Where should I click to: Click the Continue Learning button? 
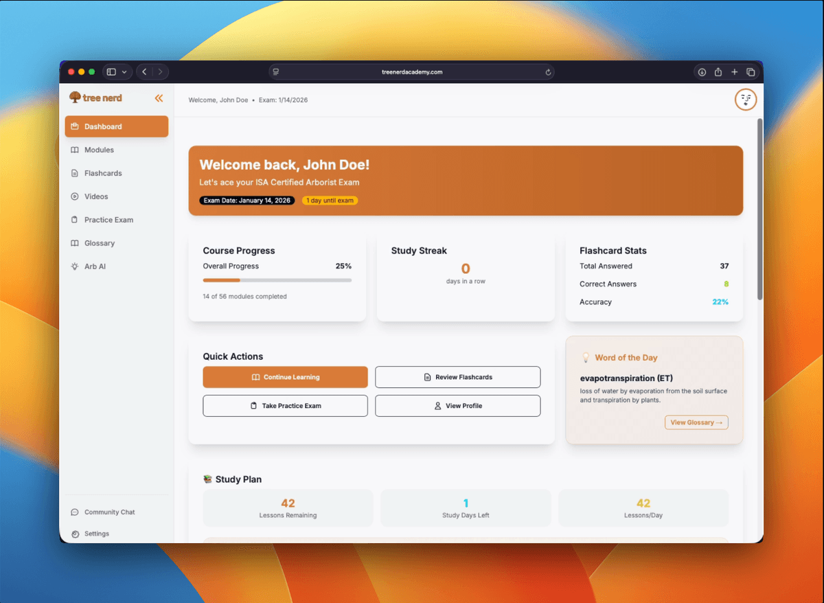coord(285,377)
